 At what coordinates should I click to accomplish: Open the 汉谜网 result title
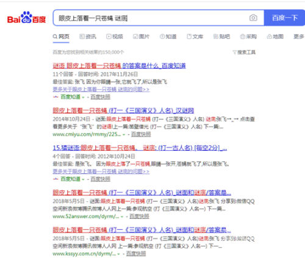(x=123, y=110)
